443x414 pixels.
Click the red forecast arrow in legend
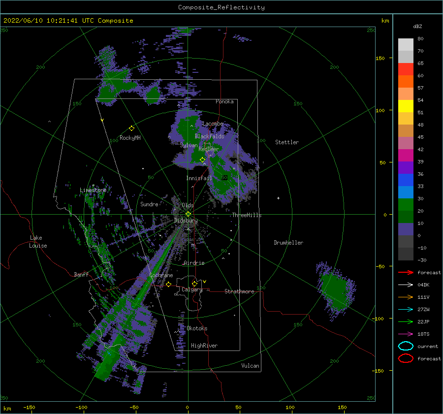pos(406,272)
